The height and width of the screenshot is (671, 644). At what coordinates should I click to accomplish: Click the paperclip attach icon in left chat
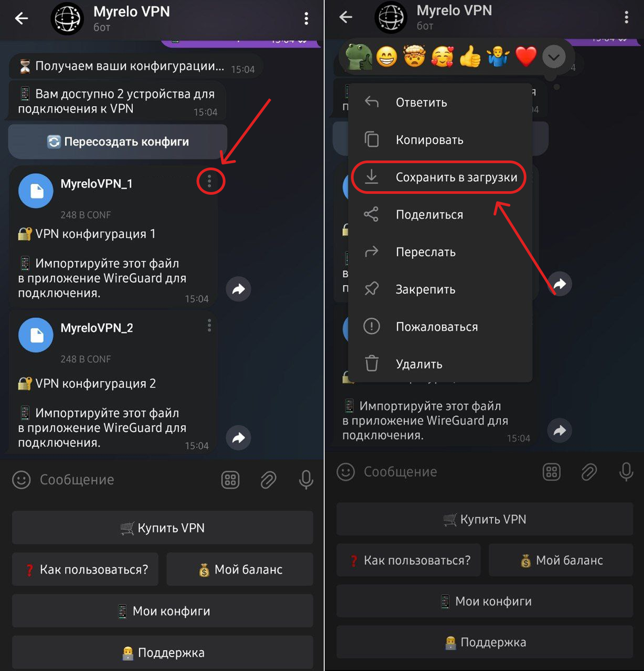pos(268,480)
